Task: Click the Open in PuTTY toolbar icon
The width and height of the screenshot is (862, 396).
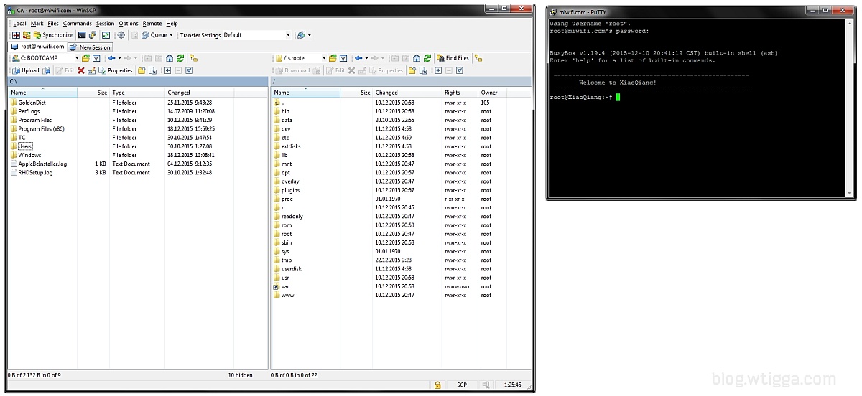Action: 93,35
